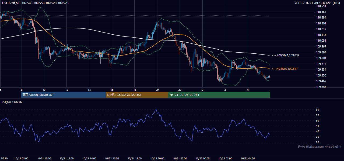Click hour label 14 under price chart
344x161 pixels.
(89, 90)
